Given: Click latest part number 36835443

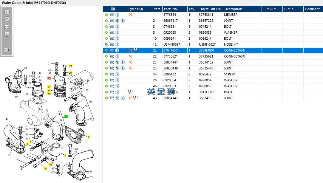Looking at the screenshot, I should 206,68.
